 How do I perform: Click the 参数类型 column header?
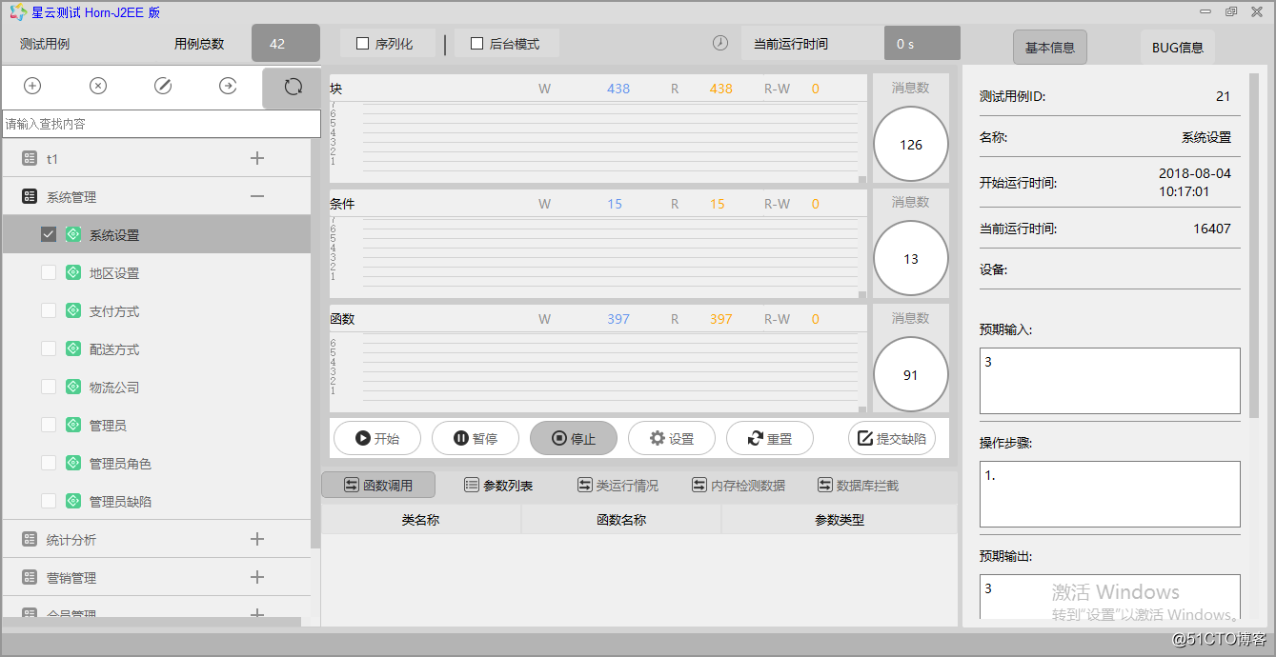click(839, 520)
